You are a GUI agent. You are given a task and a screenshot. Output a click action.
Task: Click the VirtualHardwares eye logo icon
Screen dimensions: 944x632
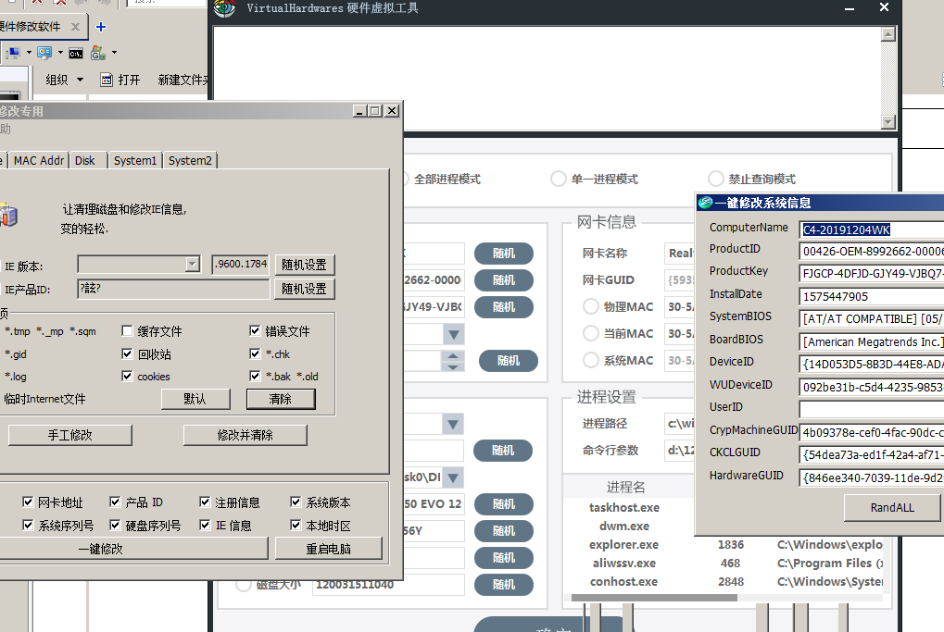225,8
